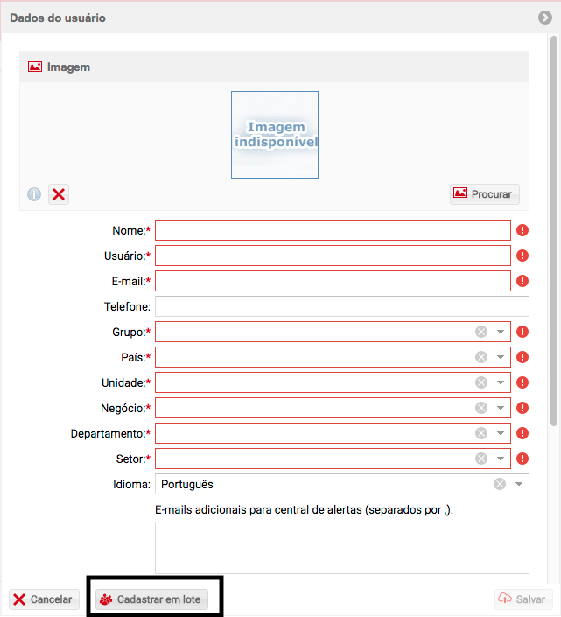Click the additional alert e-mails text area
The image size is (561, 617).
click(x=342, y=548)
